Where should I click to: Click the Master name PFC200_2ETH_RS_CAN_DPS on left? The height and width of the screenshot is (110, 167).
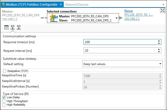click(x=21, y=15)
